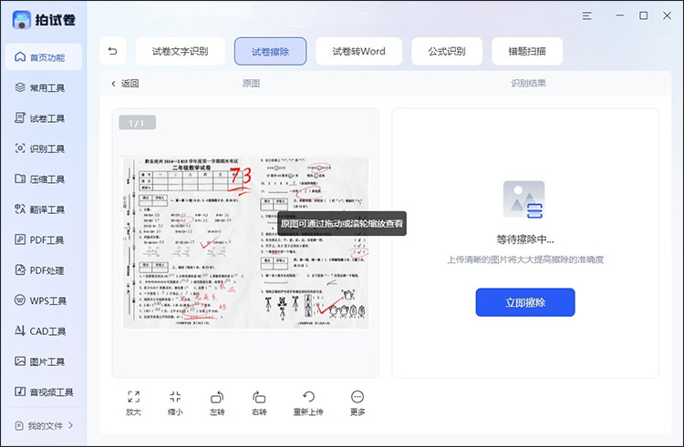Screen dimensions: 684x447
Task: Minimize the 拍试卷 window
Action: point(619,15)
